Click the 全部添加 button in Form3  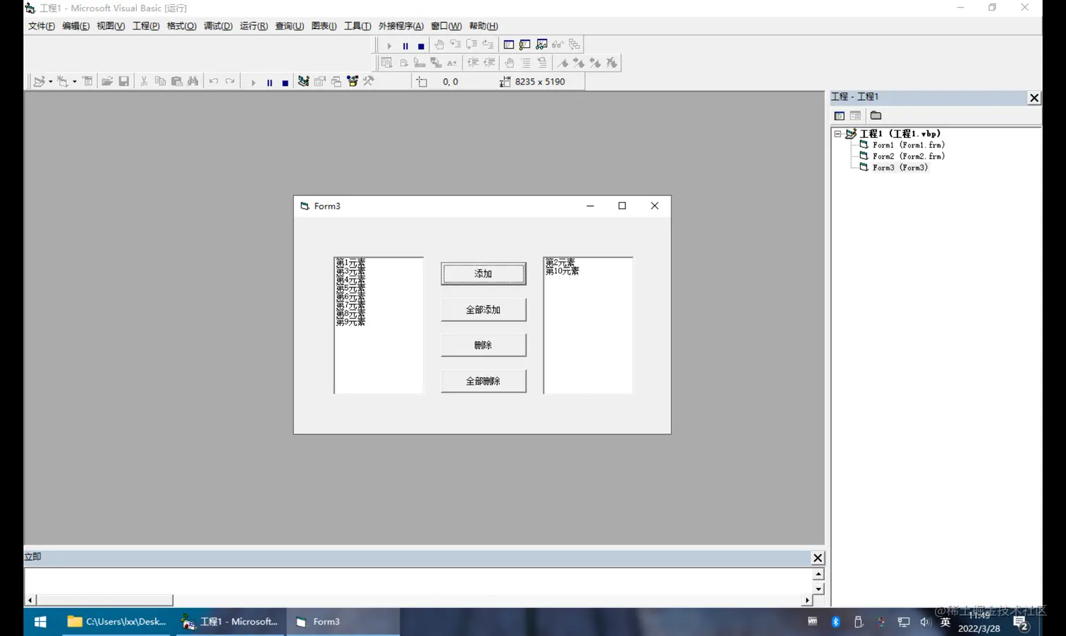tap(484, 310)
